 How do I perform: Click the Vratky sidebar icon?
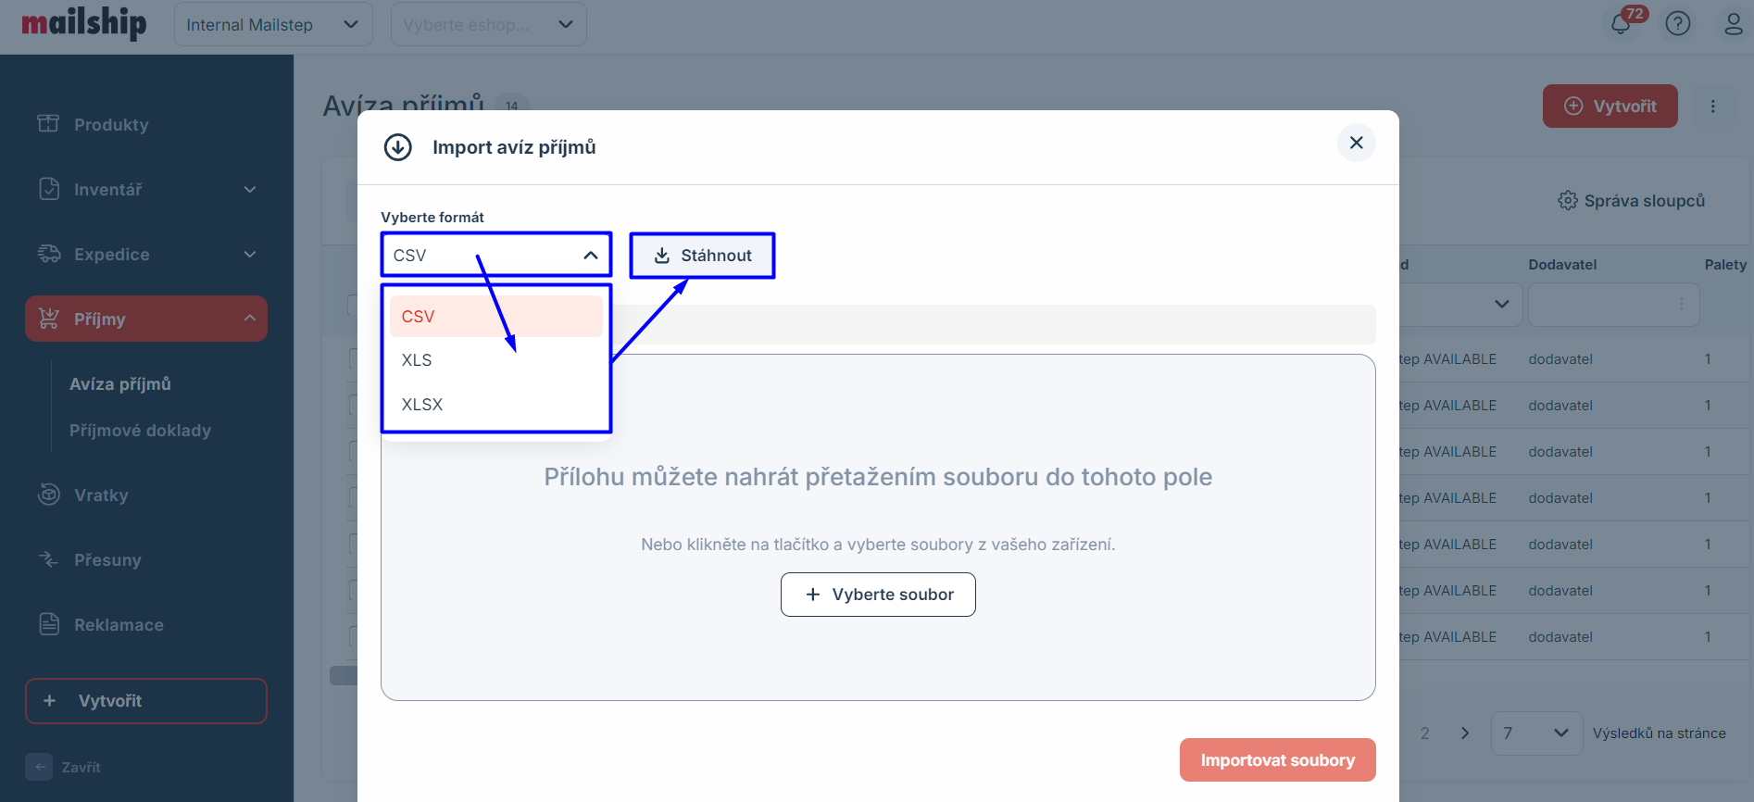point(48,495)
